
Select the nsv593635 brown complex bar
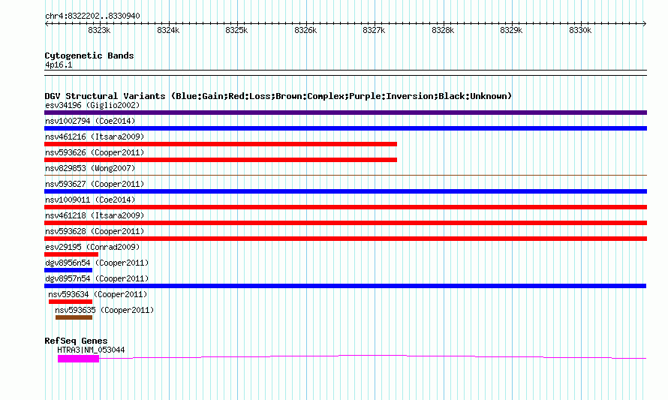coord(74,317)
